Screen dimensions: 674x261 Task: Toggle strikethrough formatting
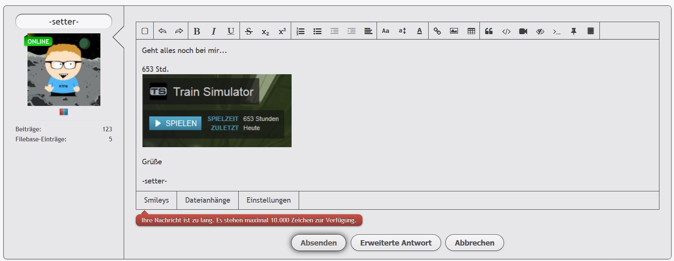point(249,31)
